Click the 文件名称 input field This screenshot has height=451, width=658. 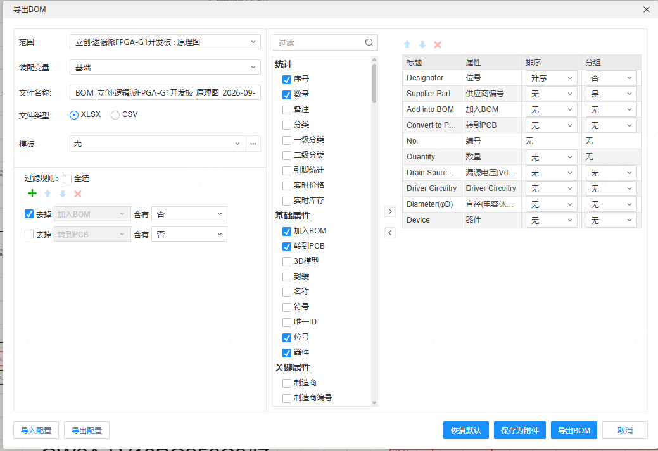(x=165, y=92)
